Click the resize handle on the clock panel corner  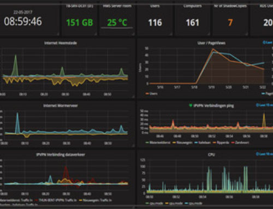click(58, 34)
